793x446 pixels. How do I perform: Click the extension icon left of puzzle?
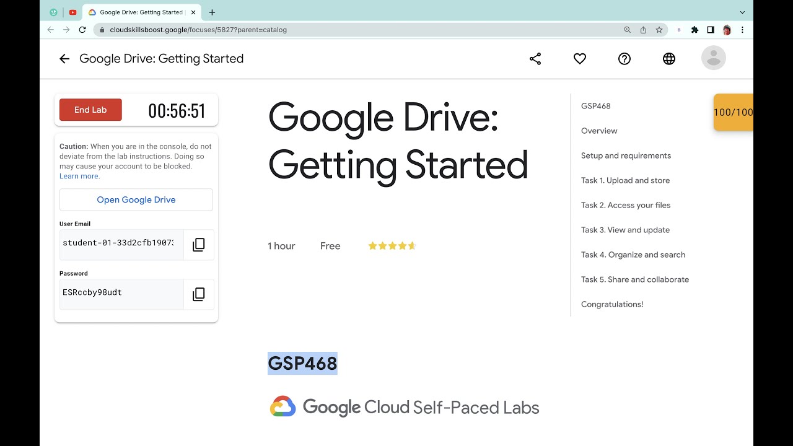tap(679, 30)
